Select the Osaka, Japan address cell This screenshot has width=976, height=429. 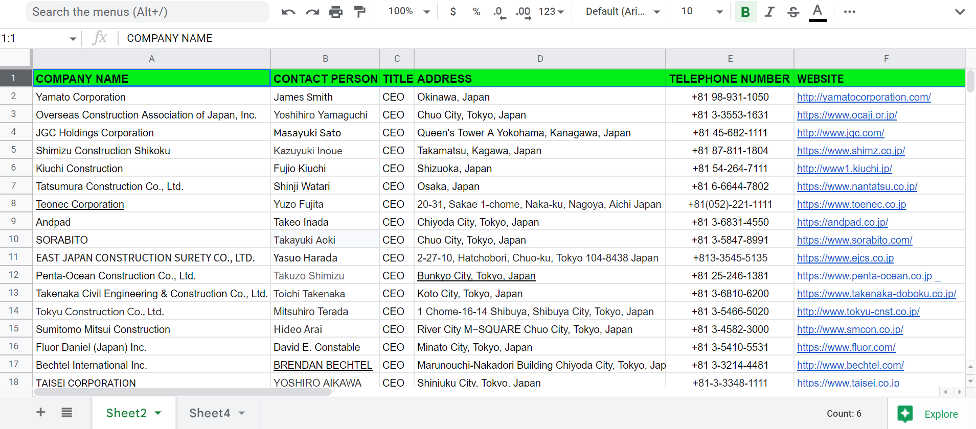click(x=540, y=186)
